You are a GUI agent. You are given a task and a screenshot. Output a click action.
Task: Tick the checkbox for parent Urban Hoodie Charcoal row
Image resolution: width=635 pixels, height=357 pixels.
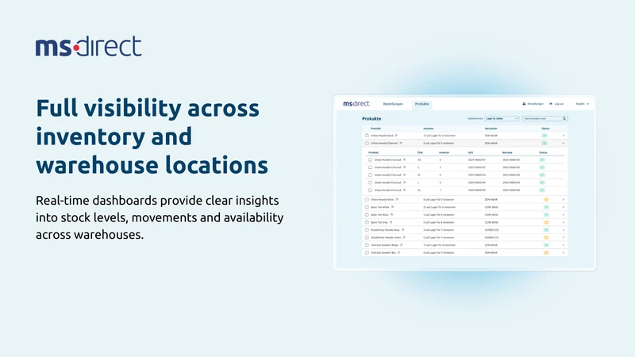coord(367,144)
